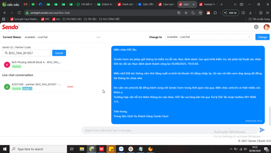Open the user avatar menu in Sendo header

[266, 27]
